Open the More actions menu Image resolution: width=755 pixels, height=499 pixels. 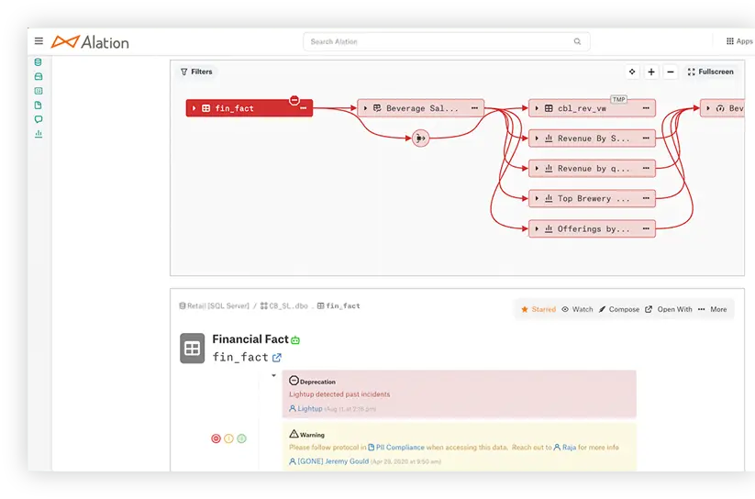tap(712, 309)
